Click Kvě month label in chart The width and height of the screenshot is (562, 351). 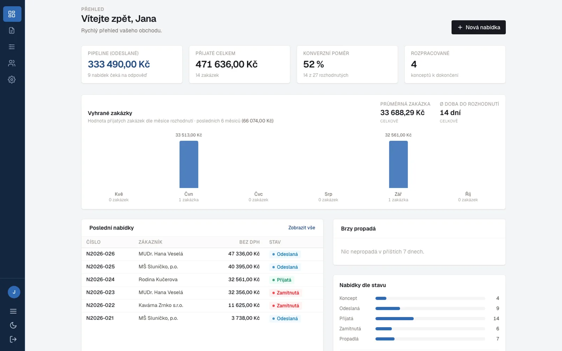coord(119,194)
